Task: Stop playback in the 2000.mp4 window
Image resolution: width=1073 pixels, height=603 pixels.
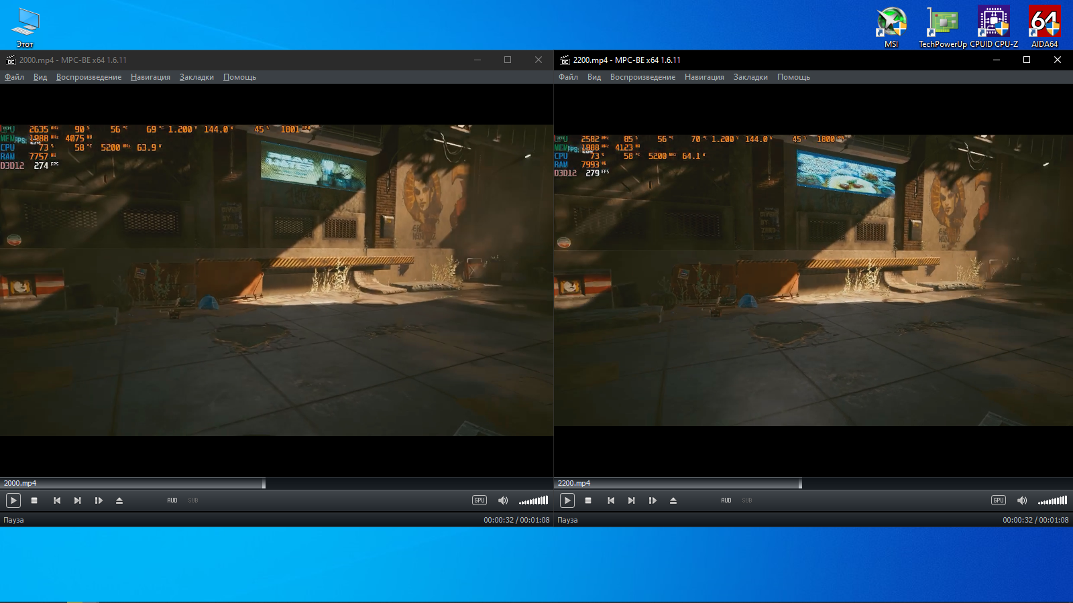Action: [34, 500]
